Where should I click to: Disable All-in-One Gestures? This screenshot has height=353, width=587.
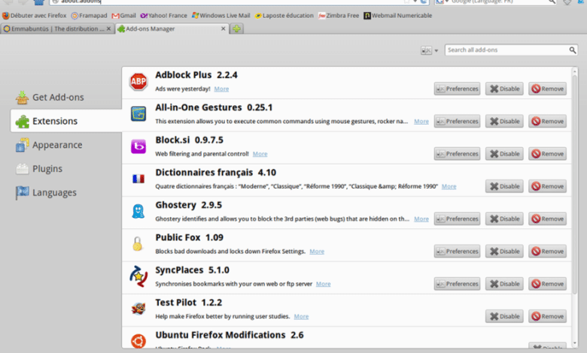[x=504, y=122]
